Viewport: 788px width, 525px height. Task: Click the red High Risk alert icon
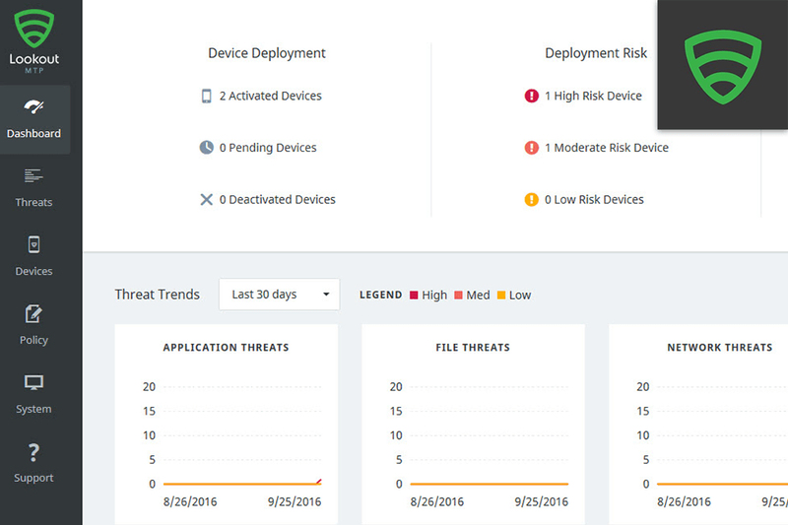point(532,96)
